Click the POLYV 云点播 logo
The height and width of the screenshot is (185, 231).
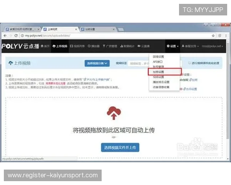(x=20, y=46)
